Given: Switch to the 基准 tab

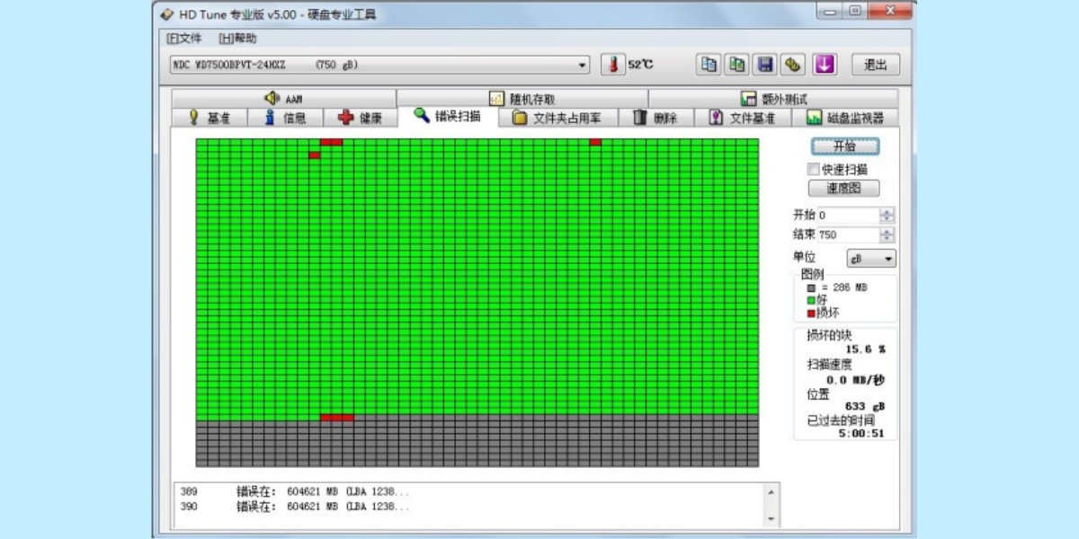Looking at the screenshot, I should [x=209, y=118].
